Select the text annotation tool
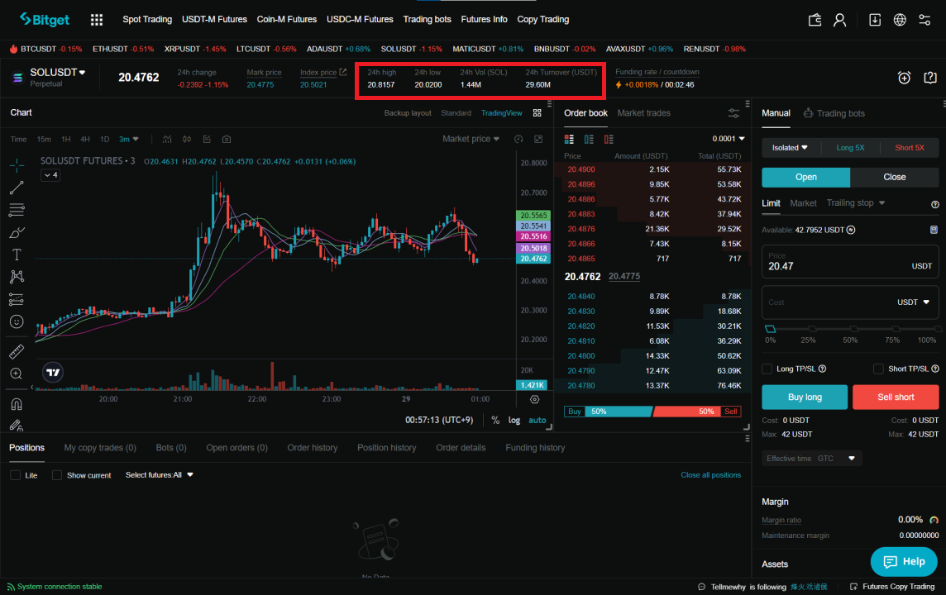Image resolution: width=946 pixels, height=595 pixels. point(17,255)
